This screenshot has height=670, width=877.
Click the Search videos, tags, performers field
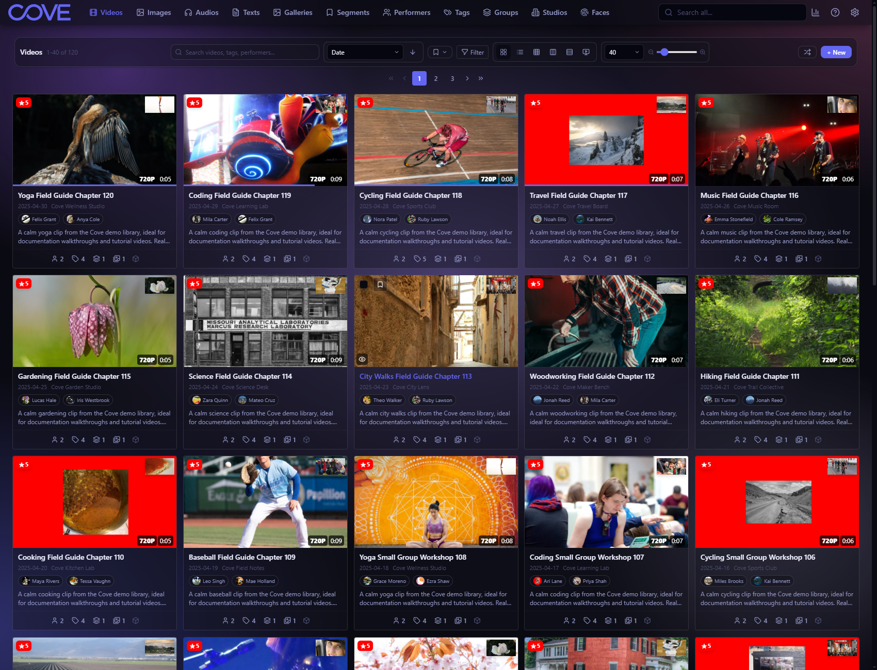coord(245,52)
